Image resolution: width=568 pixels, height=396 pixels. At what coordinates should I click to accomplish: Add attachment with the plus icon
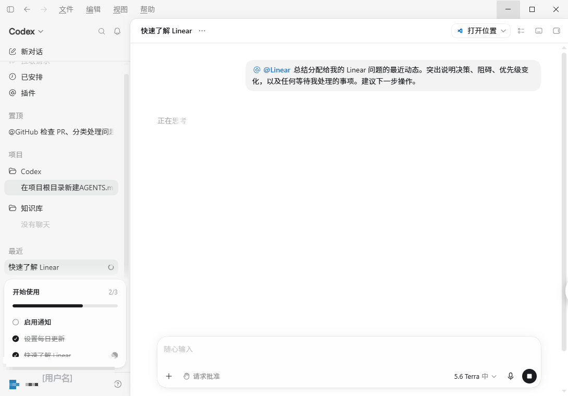pyautogui.click(x=169, y=376)
